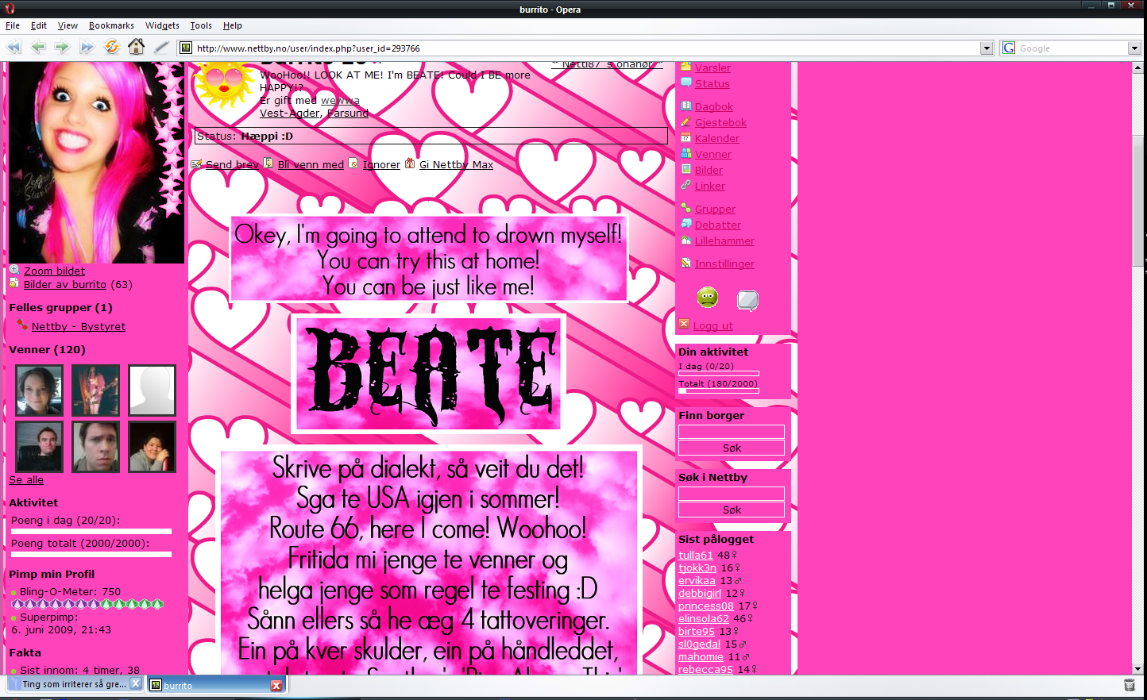
Task: Open the Widgets menu
Action: pyautogui.click(x=162, y=25)
